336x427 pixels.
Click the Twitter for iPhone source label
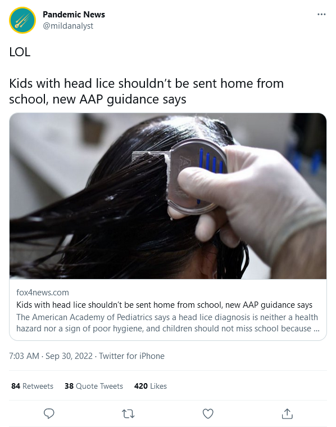click(131, 356)
